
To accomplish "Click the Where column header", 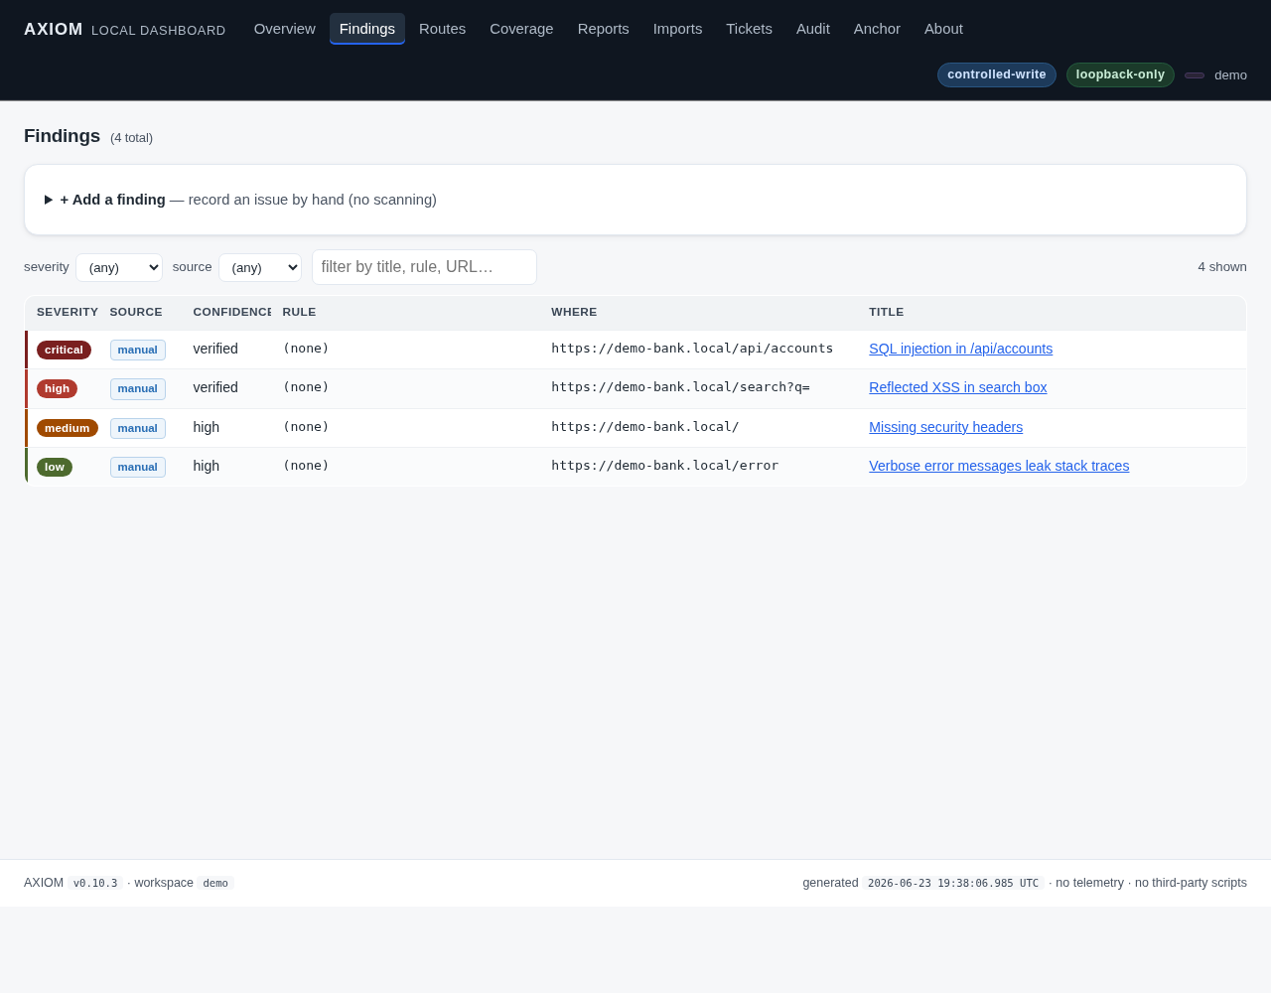I will click(574, 312).
